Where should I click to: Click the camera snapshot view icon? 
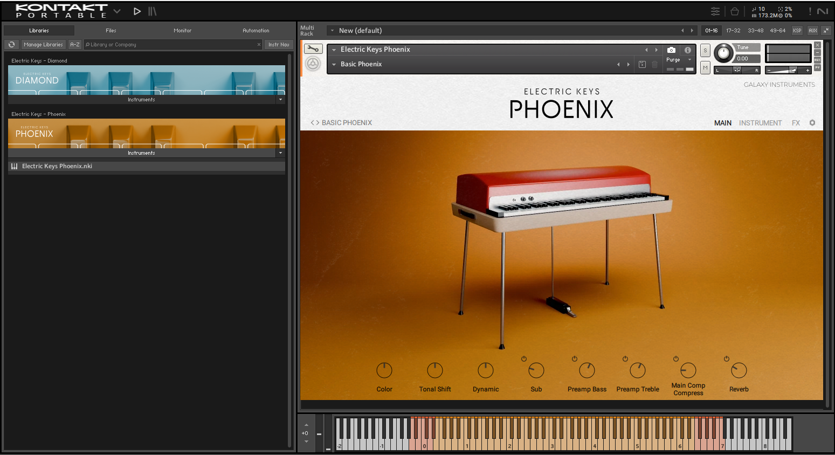coord(671,50)
